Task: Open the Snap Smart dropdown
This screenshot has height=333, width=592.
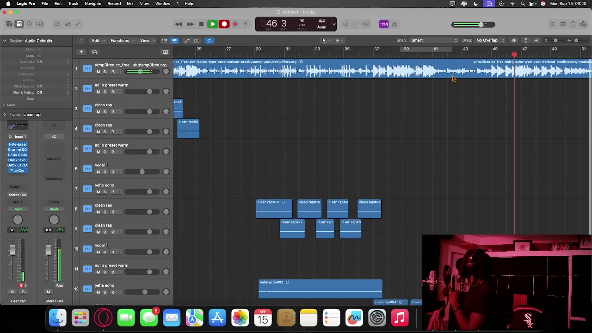Action: pos(434,40)
